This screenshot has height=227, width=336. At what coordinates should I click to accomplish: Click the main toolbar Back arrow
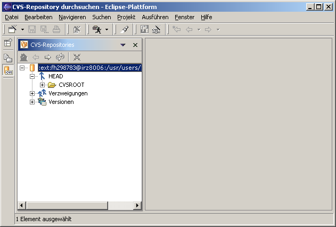click(189, 29)
